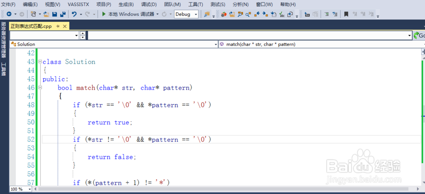Click the line "return true;" in code

(110, 122)
